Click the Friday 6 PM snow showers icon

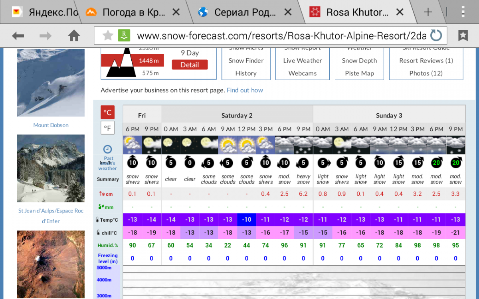(x=133, y=145)
